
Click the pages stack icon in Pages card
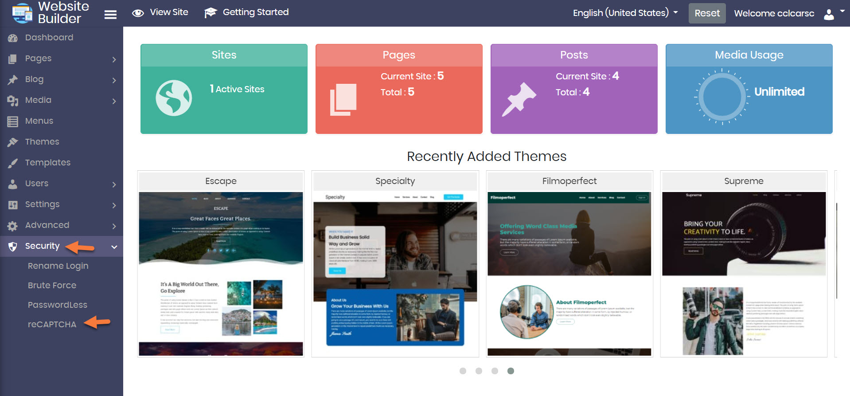coord(343,99)
